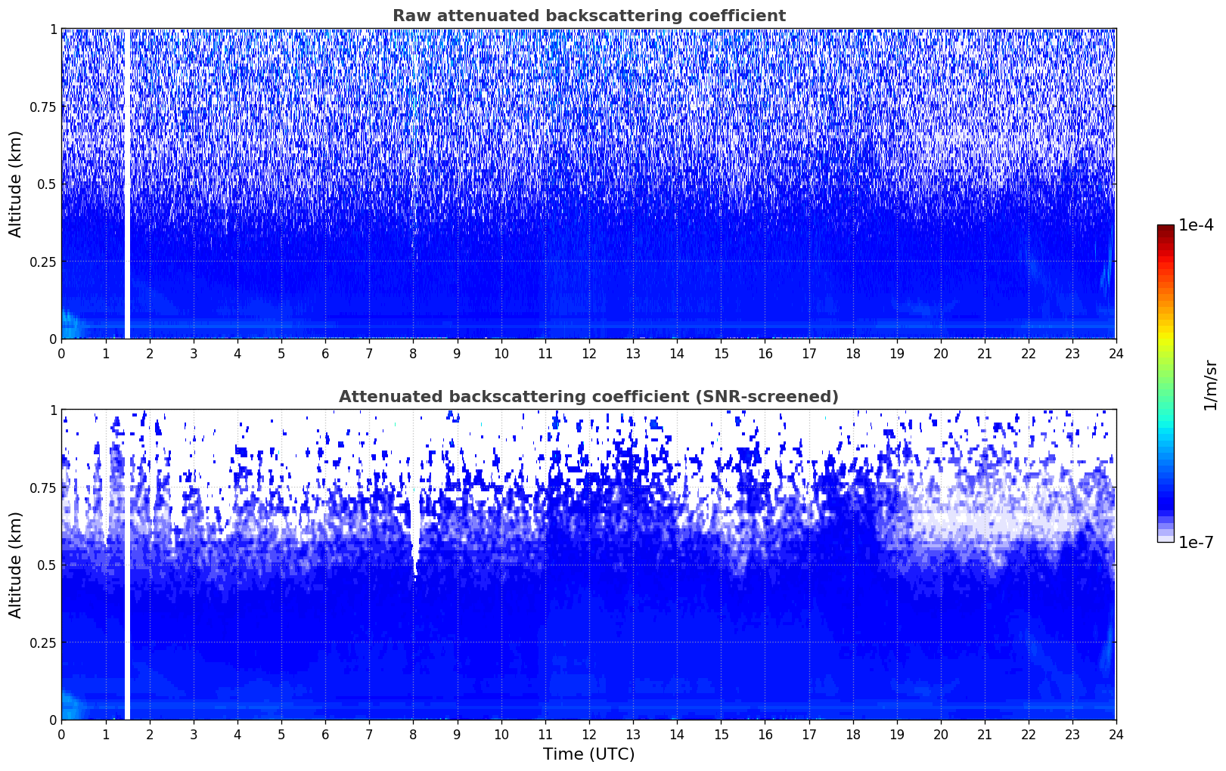Click hour 24 tick under bottom plot
1226x771 pixels.
(1116, 734)
